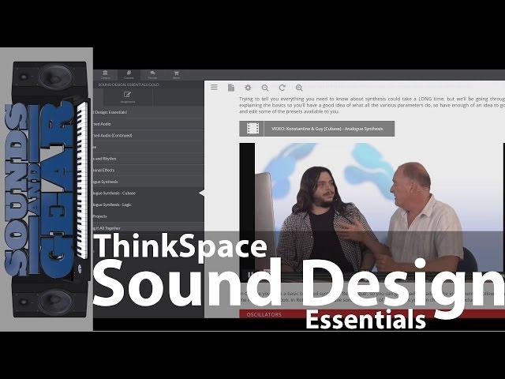The image size is (505, 379).
Task: Open the hamburger menu in reader toolbar
Action: pos(214,88)
